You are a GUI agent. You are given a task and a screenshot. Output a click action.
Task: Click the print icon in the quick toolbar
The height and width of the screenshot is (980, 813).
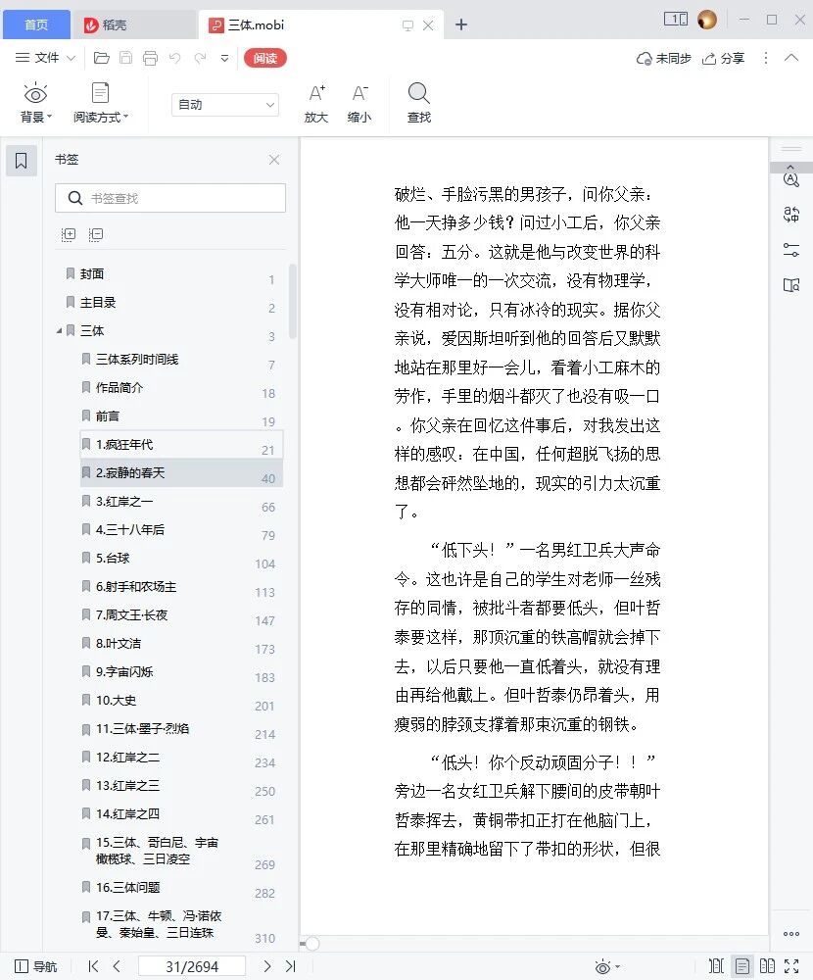pos(150,58)
